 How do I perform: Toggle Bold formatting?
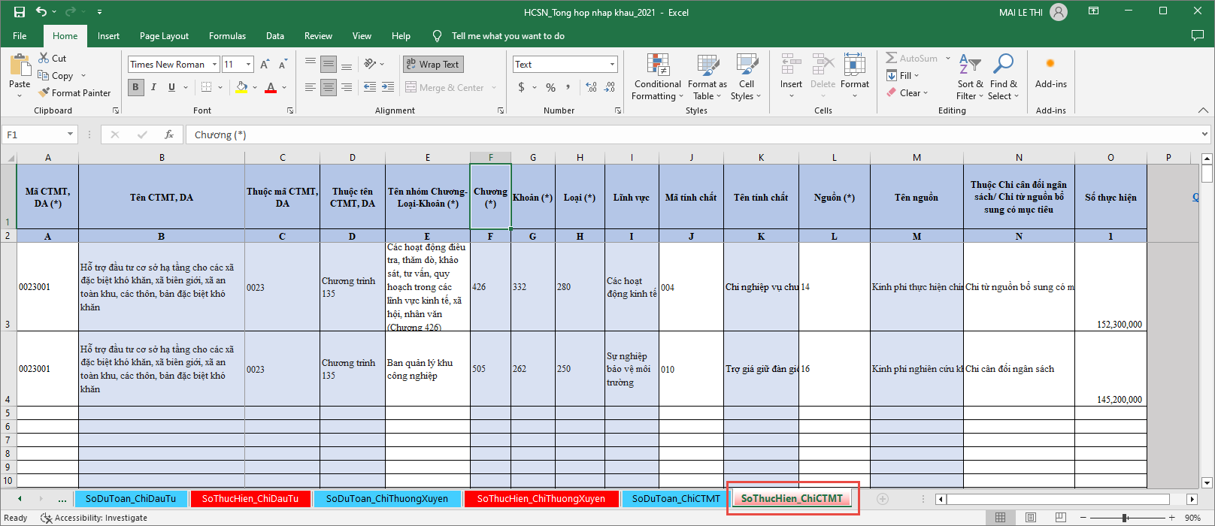click(135, 87)
